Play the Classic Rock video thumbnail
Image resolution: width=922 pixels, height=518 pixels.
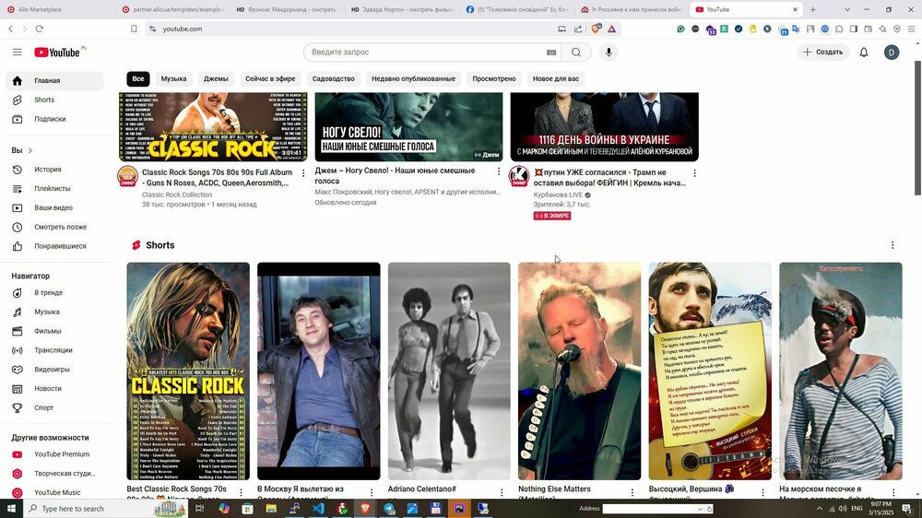coord(213,126)
